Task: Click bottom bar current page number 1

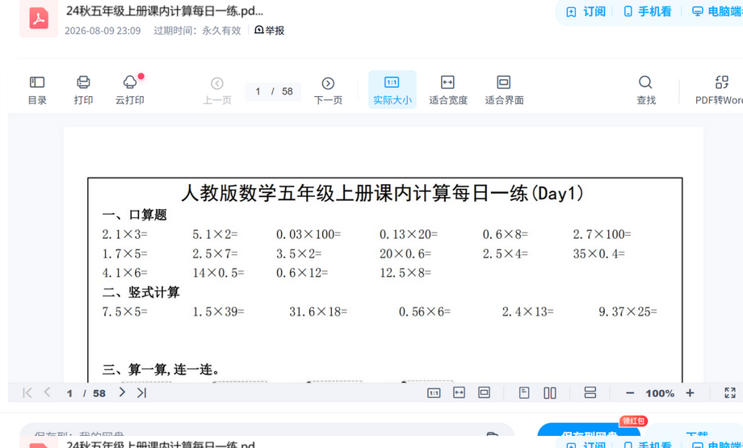Action: coord(69,394)
